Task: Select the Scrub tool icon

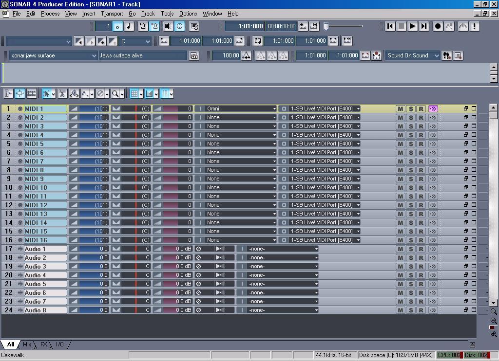Action: [74, 94]
